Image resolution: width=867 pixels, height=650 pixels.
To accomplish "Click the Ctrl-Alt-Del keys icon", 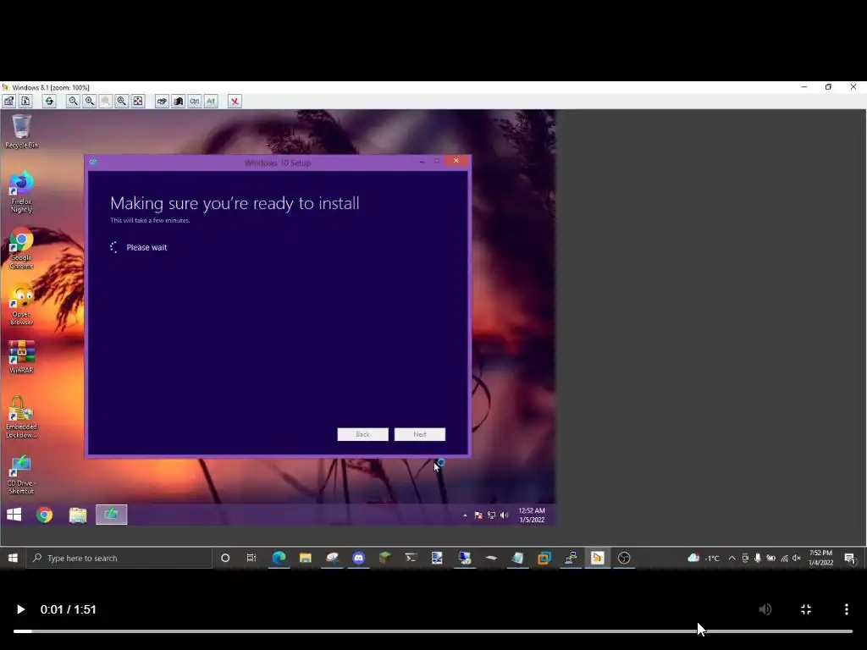I will tap(162, 102).
